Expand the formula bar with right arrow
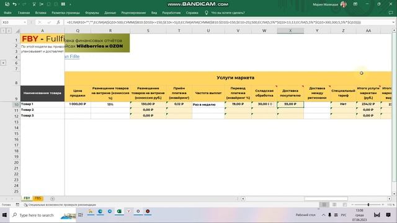The image size is (397, 223). [393, 22]
